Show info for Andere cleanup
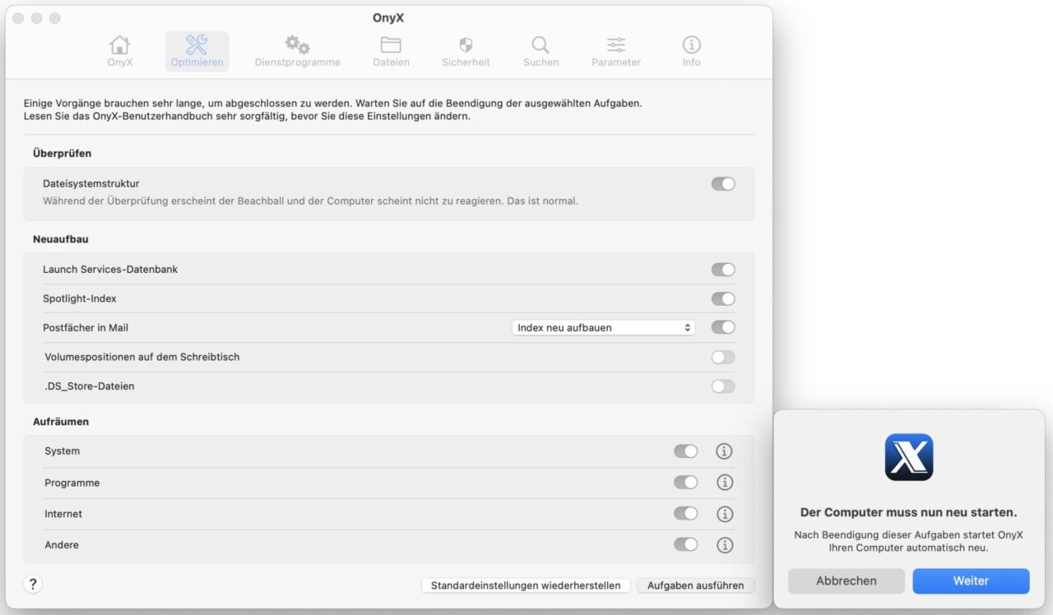The height and width of the screenshot is (615, 1053). [x=724, y=545]
